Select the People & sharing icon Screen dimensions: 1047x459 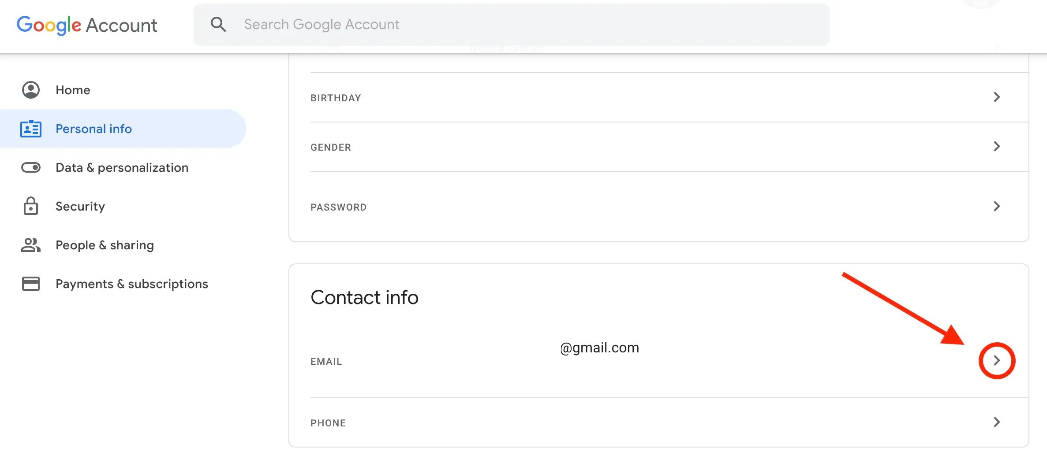click(x=30, y=245)
